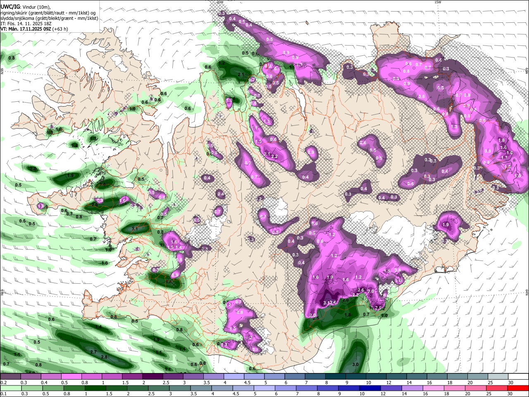
Task: Click the 15W longitude label
Action: point(438,2)
